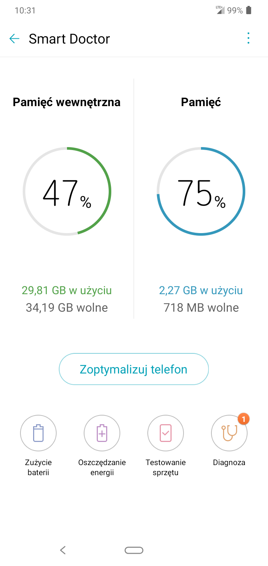The width and height of the screenshot is (268, 566).
Task: Open the Testowanie sprzętu icon
Action: point(166,433)
